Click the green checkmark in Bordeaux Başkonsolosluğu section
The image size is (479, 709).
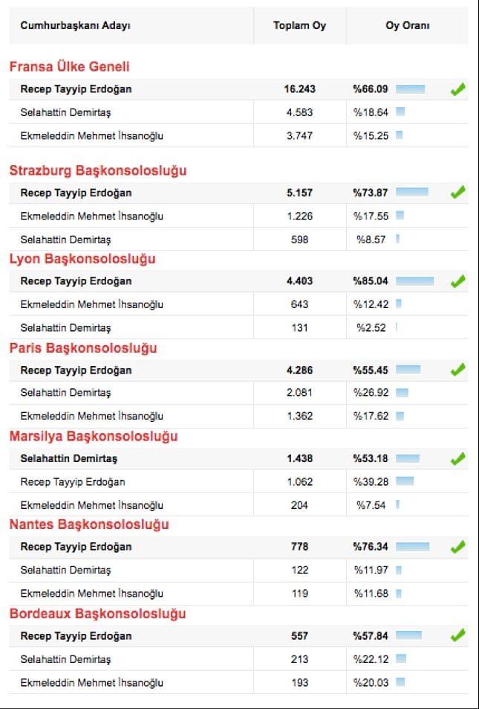[457, 635]
